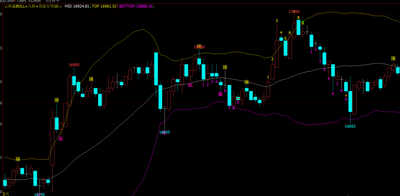The image size is (400, 196).
Task: Click the MID 16924.81 readout
Action: (77, 6)
